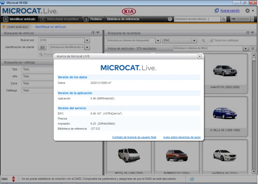The image size is (258, 184).
Task: Click the Nueva sesión link
Action: click(x=230, y=11)
